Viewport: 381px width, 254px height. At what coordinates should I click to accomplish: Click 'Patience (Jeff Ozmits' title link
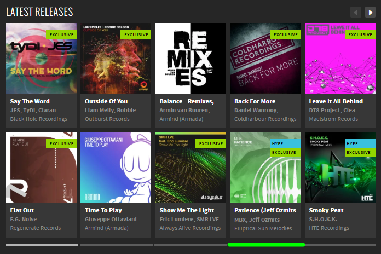(x=265, y=210)
